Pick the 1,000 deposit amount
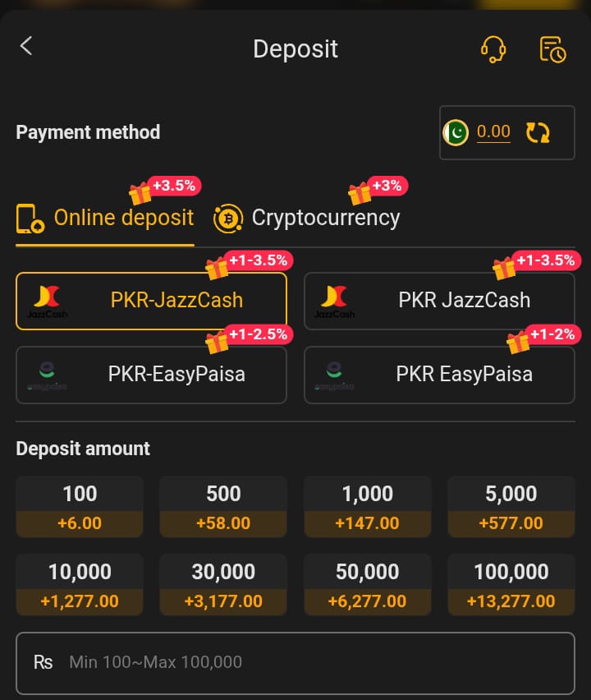591x700 pixels. point(367,507)
